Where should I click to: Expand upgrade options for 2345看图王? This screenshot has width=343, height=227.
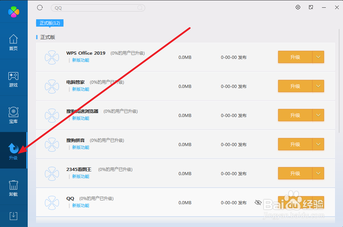[318, 173]
